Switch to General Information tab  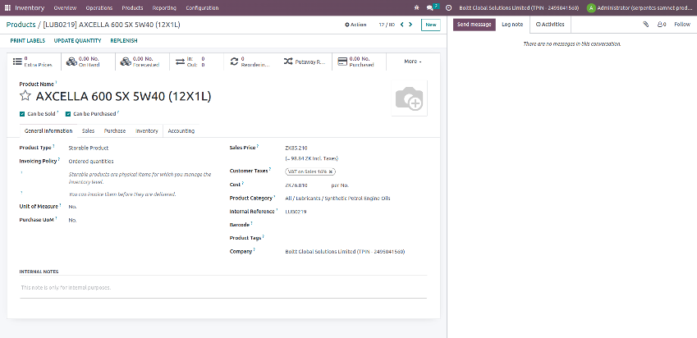(48, 131)
